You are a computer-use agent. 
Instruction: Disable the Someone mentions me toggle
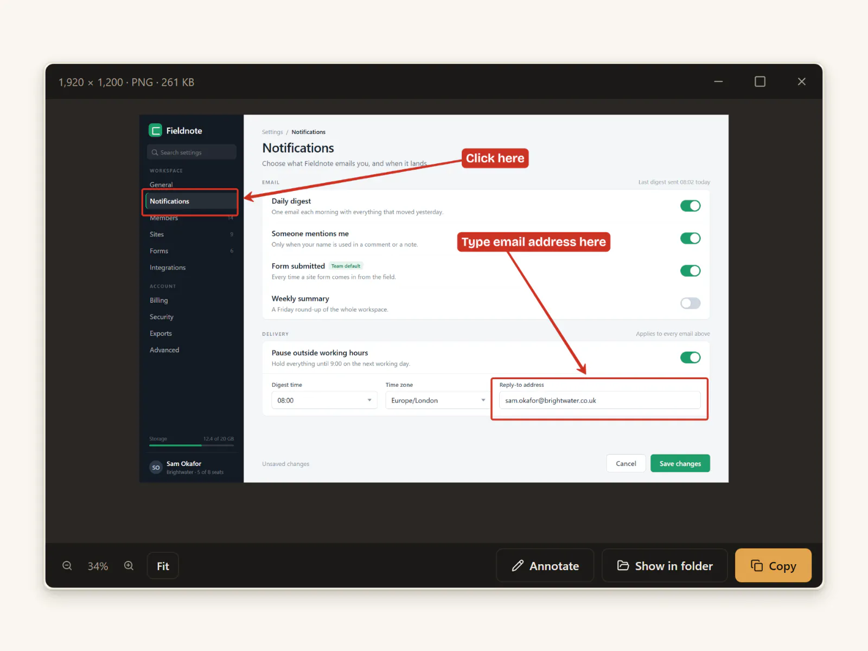coord(690,238)
